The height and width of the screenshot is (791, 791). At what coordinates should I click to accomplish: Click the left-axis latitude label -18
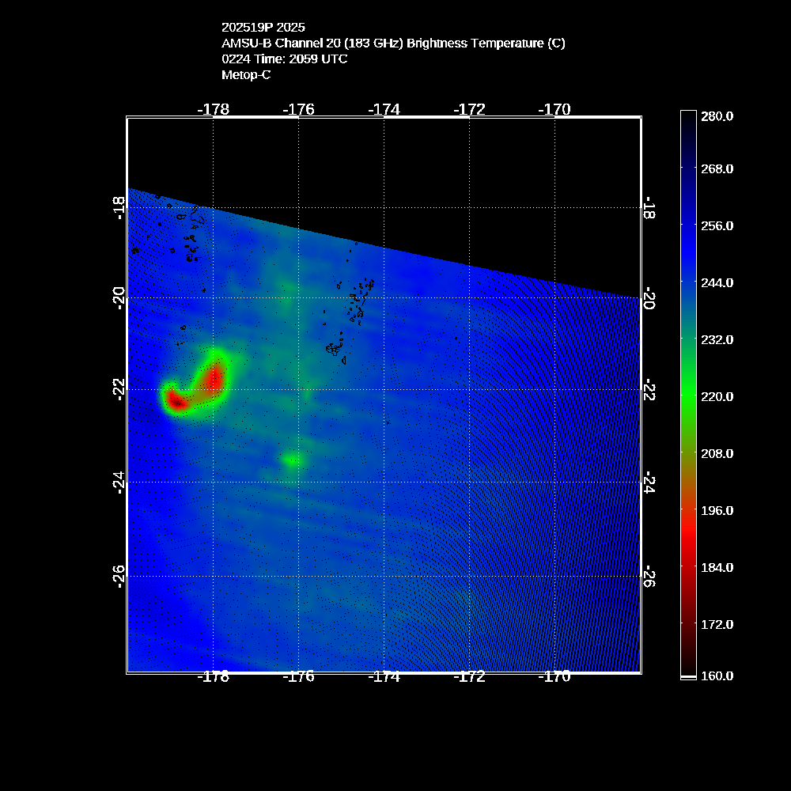(x=119, y=208)
